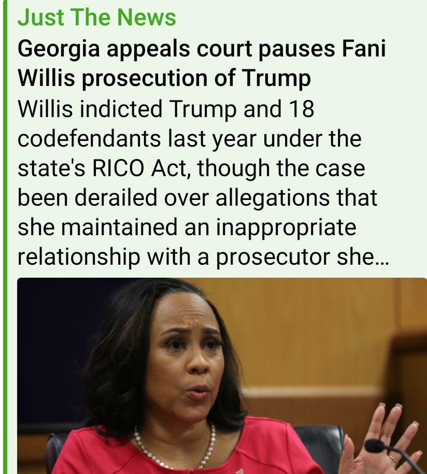Click the 'RICO Act' text in description
Screen dimensions: 427x474
[139, 168]
